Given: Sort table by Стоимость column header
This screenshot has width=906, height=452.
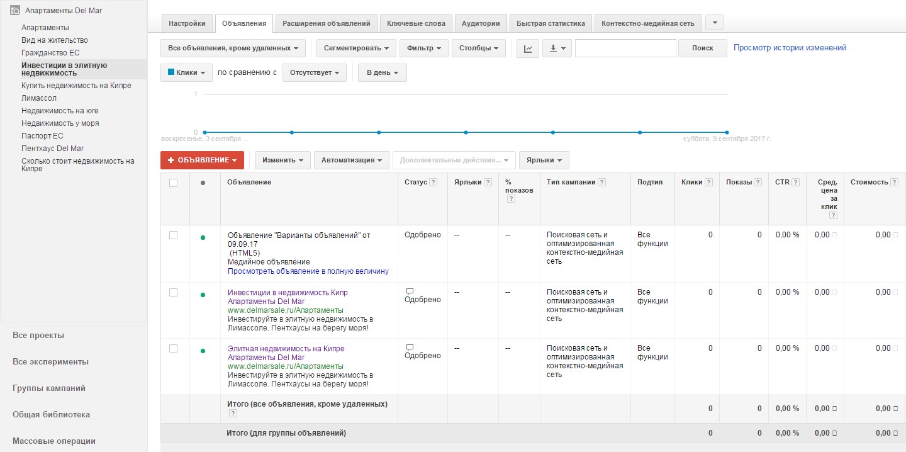Looking at the screenshot, I should point(869,183).
